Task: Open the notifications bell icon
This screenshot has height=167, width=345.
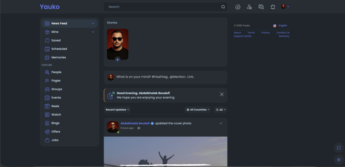Action: (x=273, y=7)
